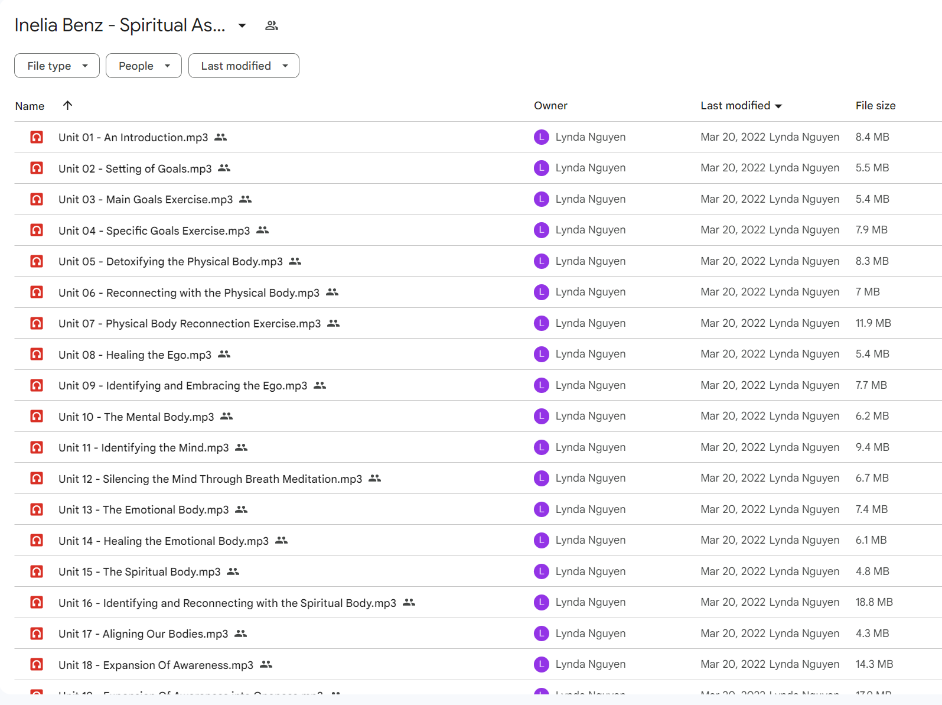Select Unit 14 - Healing the Emotional Body.mp3
Image resolution: width=942 pixels, height=705 pixels.
164,541
